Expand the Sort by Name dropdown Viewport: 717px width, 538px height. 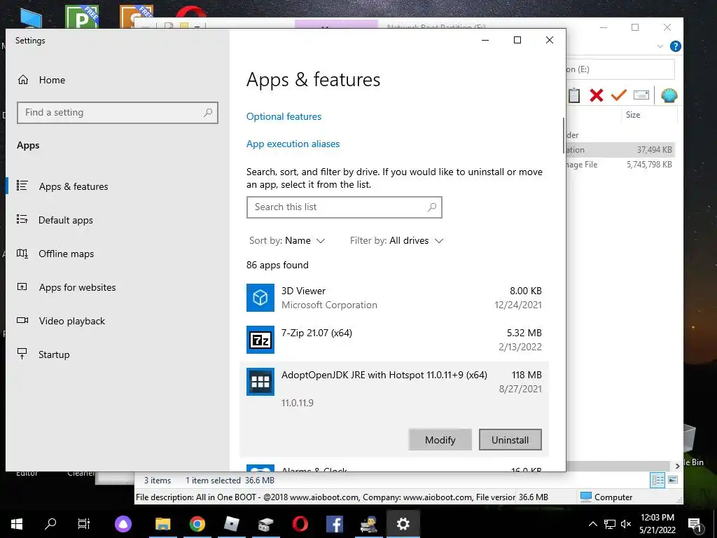tap(286, 241)
